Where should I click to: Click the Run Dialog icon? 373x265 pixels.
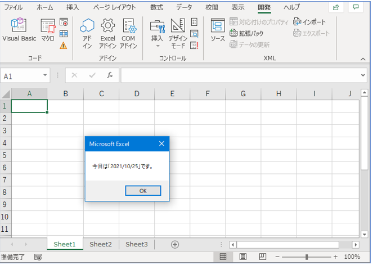pos(194,45)
